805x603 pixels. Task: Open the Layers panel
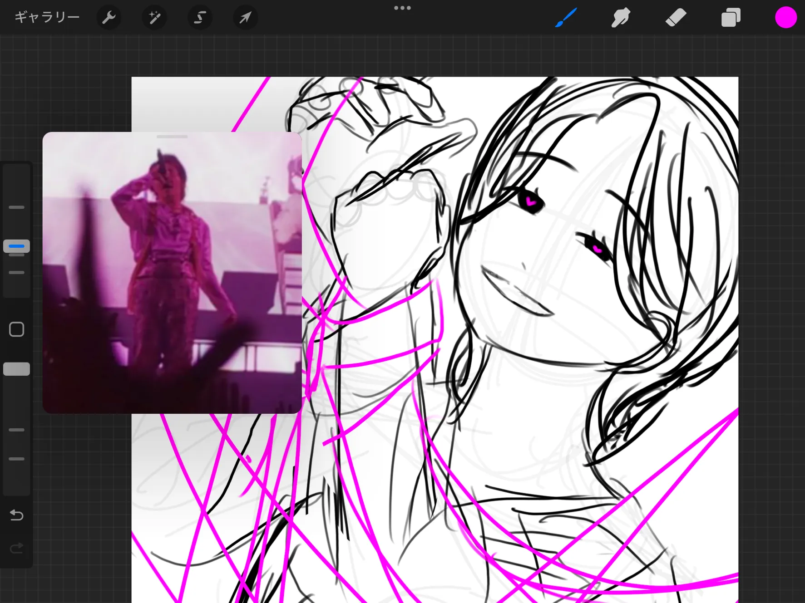pos(731,17)
